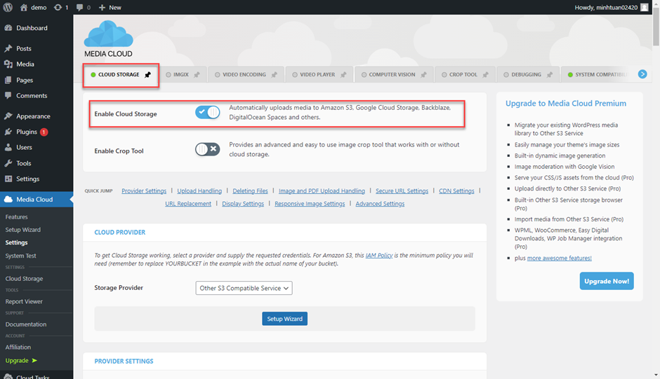Open the IAM Policy link
The width and height of the screenshot is (660, 379).
[x=379, y=256]
